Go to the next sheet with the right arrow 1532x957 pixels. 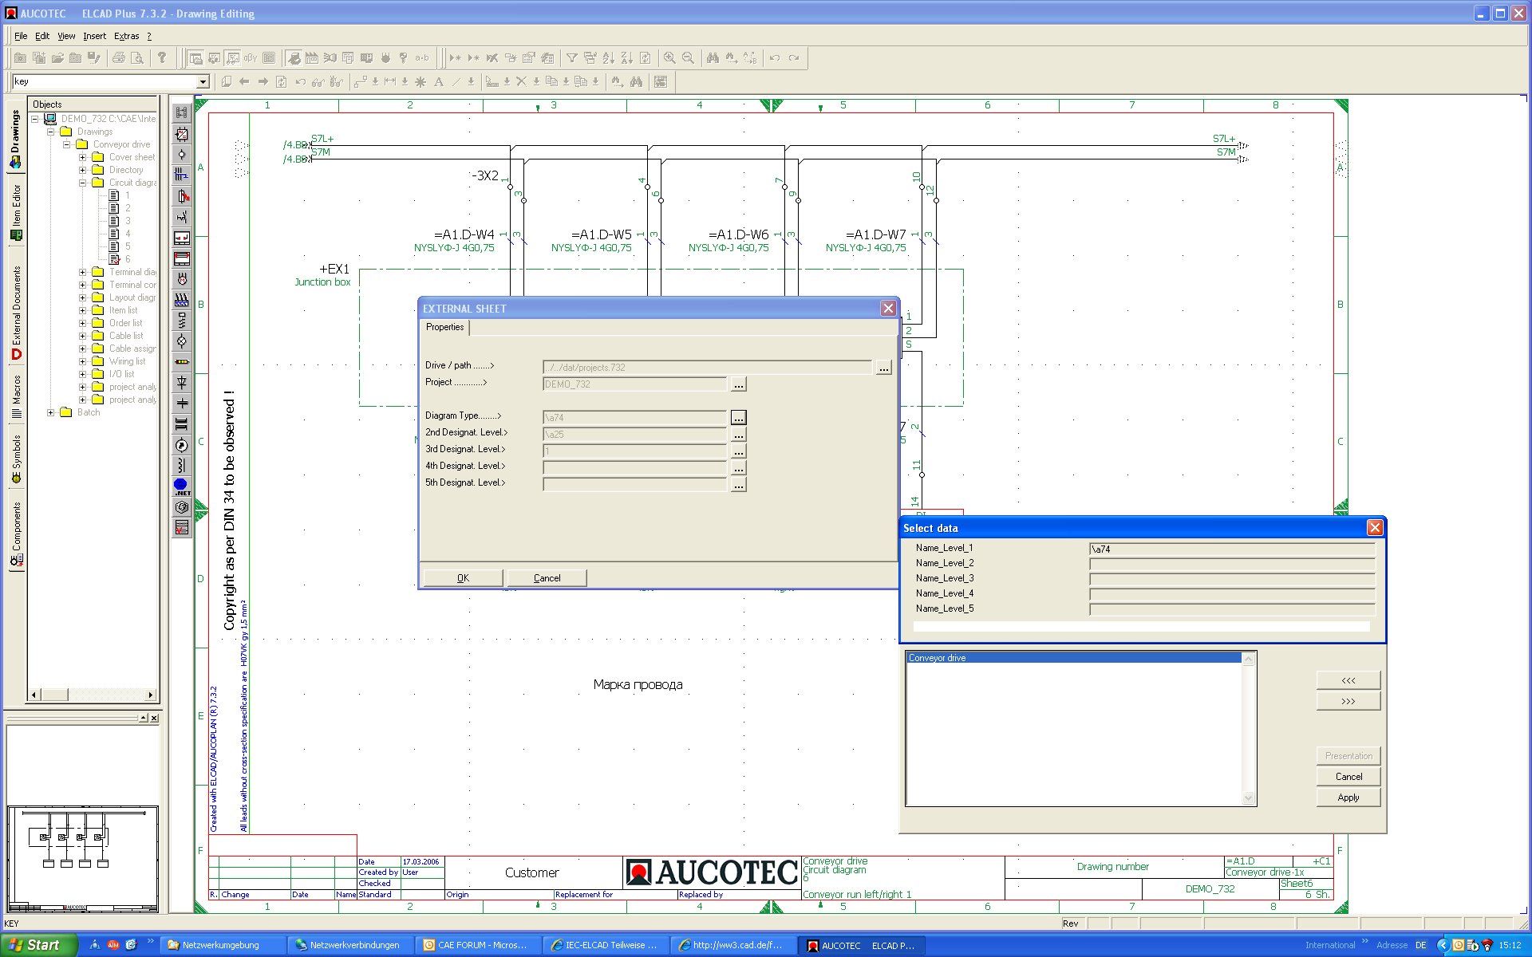point(263,81)
